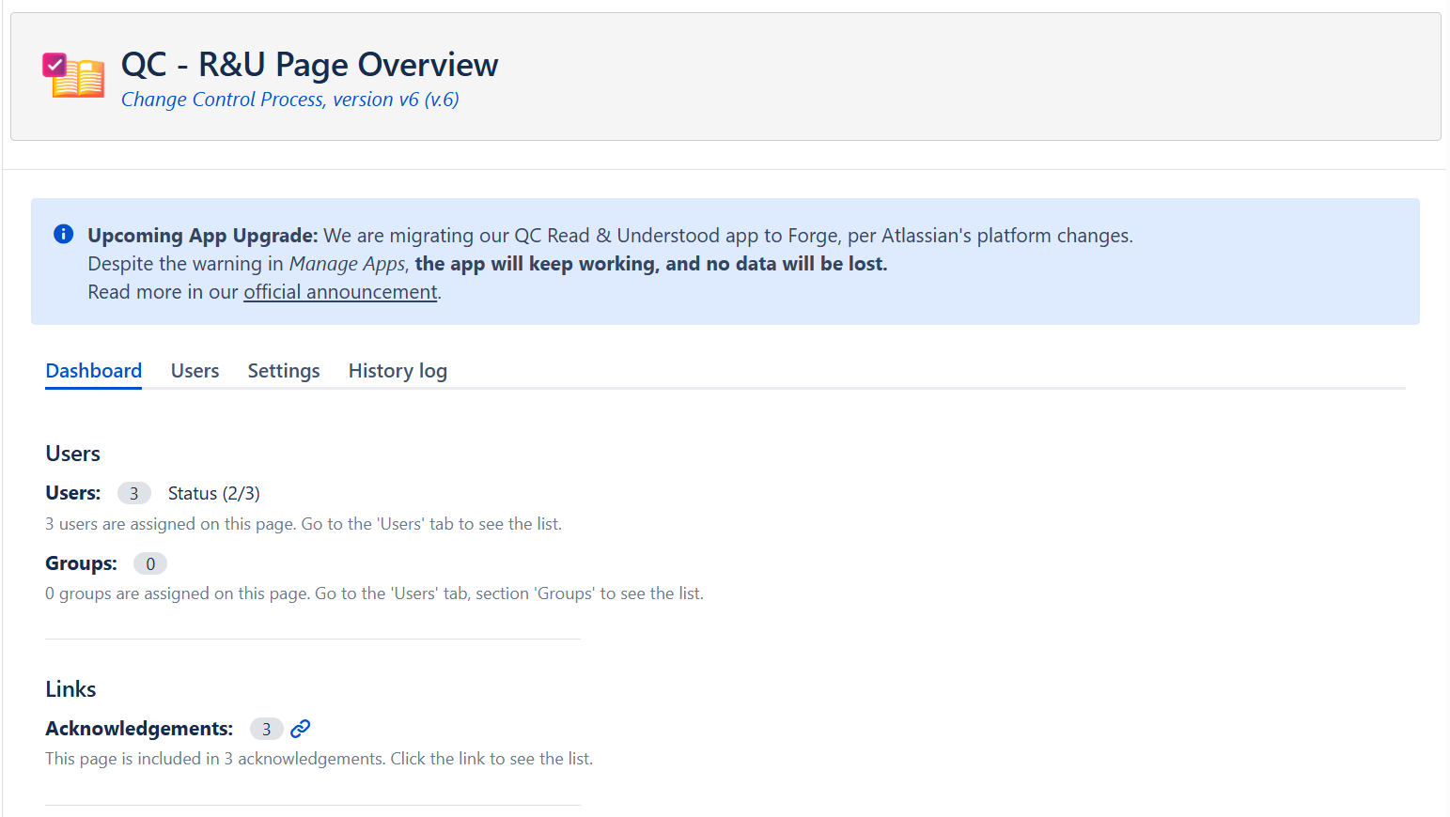Viewport: 1450px width, 817px height.
Task: Open the acknowledgements chain link icon
Action: (x=301, y=729)
